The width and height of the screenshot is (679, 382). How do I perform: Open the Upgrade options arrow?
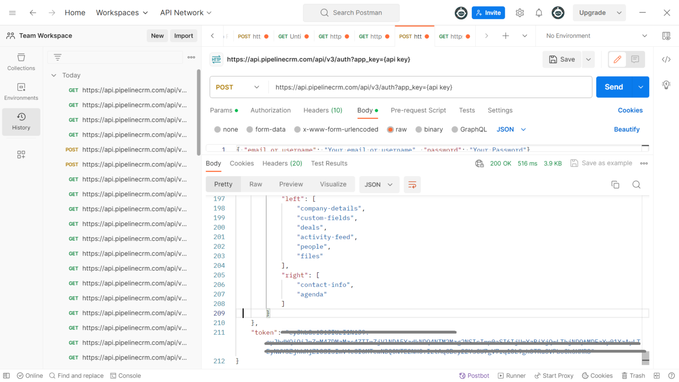pos(619,13)
